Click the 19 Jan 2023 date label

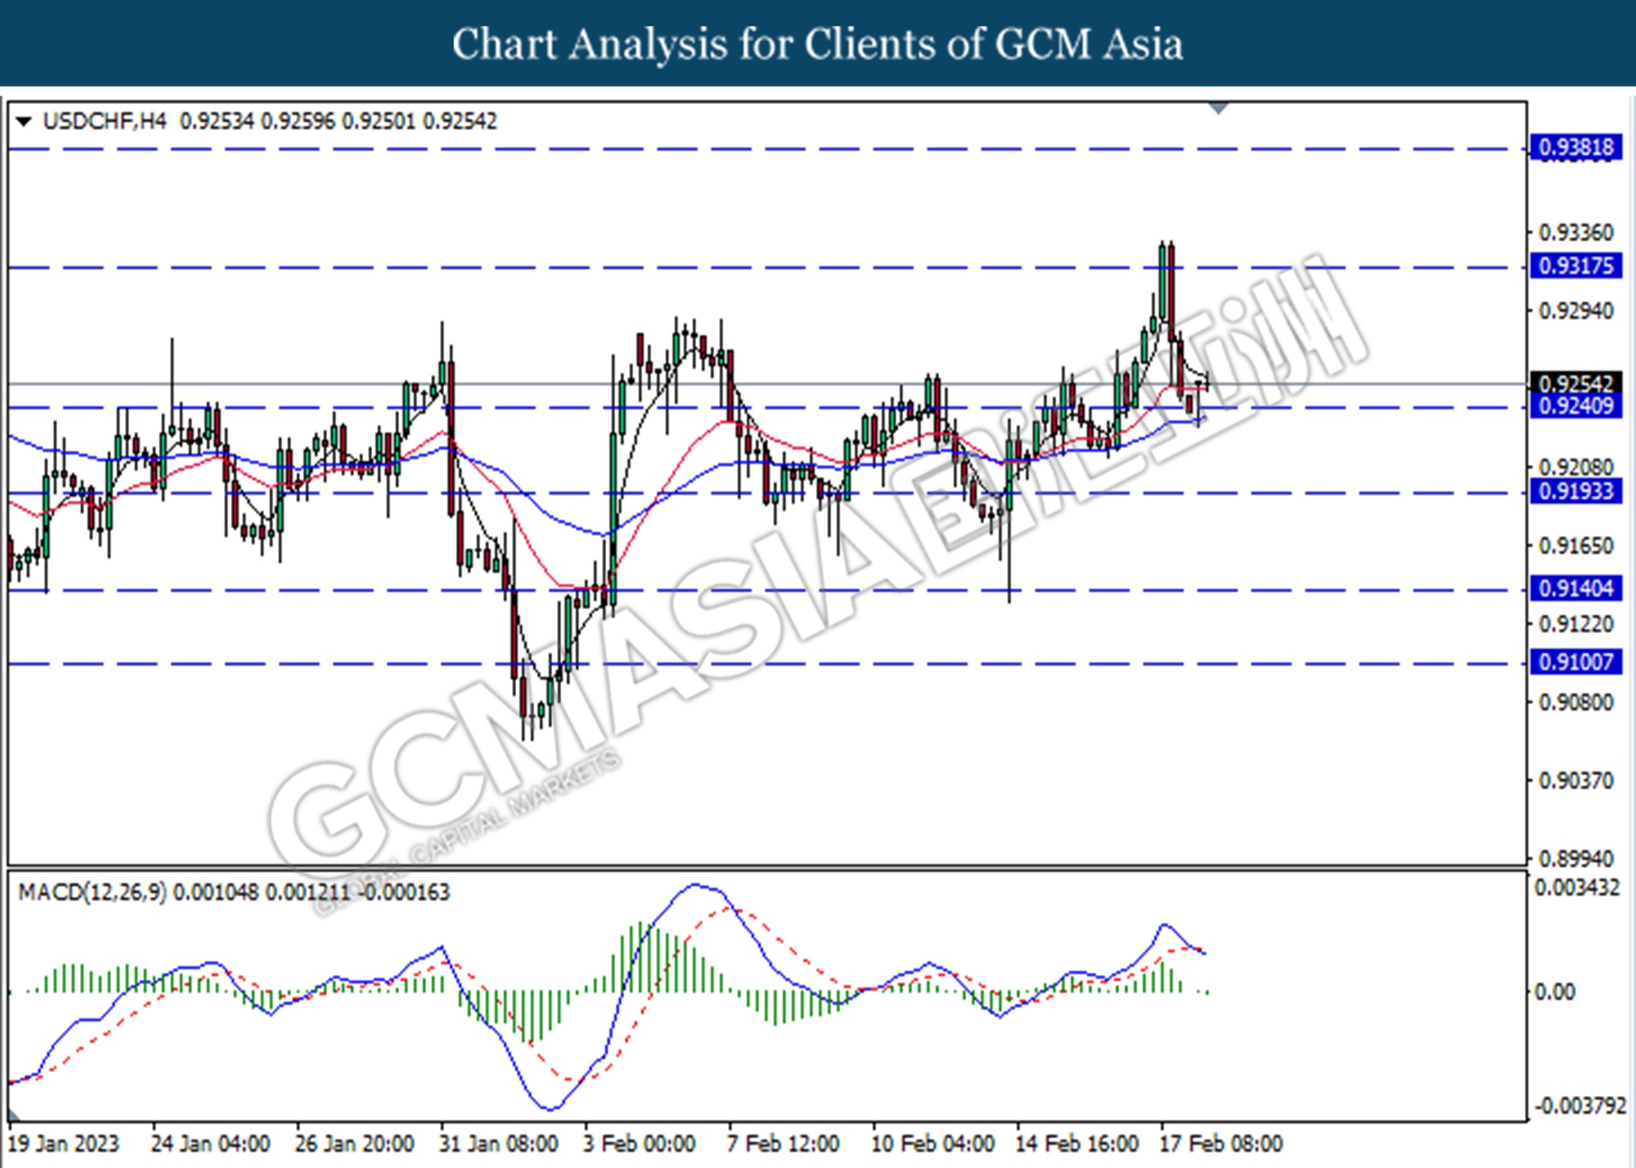click(x=63, y=1143)
